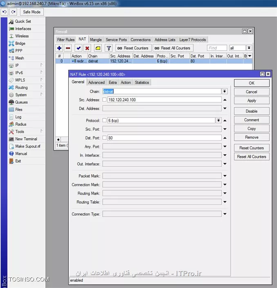Image resolution: width=277 pixels, height=288 pixels.
Task: Open the column selector arrow in the Firewall table header
Action: pos(250,56)
